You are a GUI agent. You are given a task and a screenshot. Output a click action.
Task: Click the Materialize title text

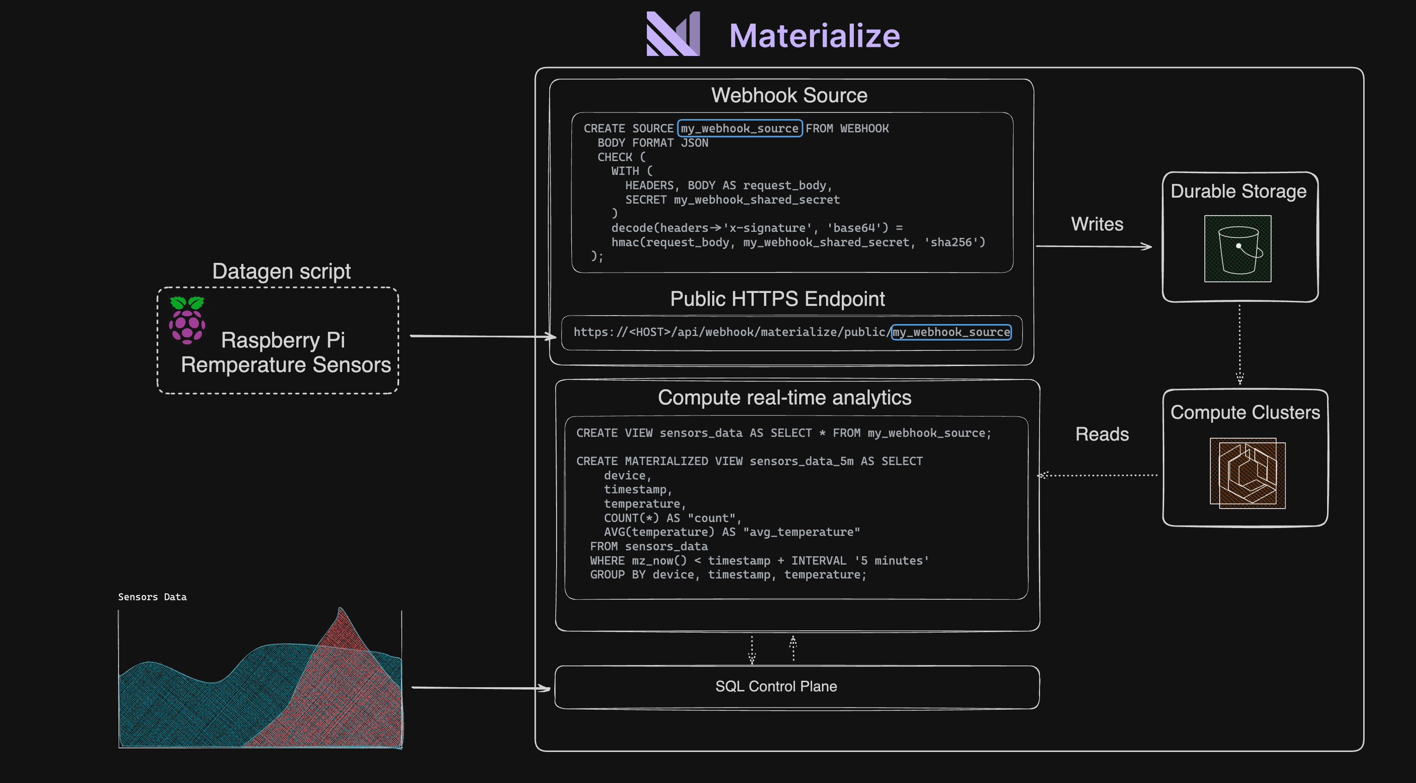[814, 36]
